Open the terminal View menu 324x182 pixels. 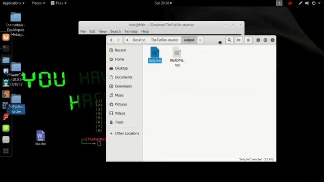point(103,31)
